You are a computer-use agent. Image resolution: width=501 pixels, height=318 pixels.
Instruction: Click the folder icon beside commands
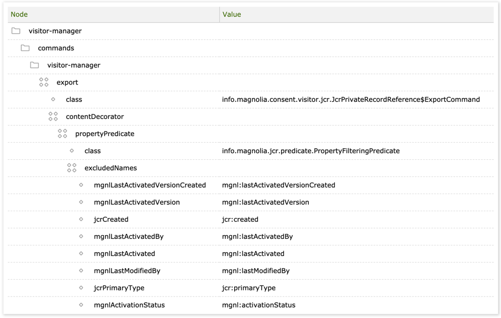coord(25,48)
